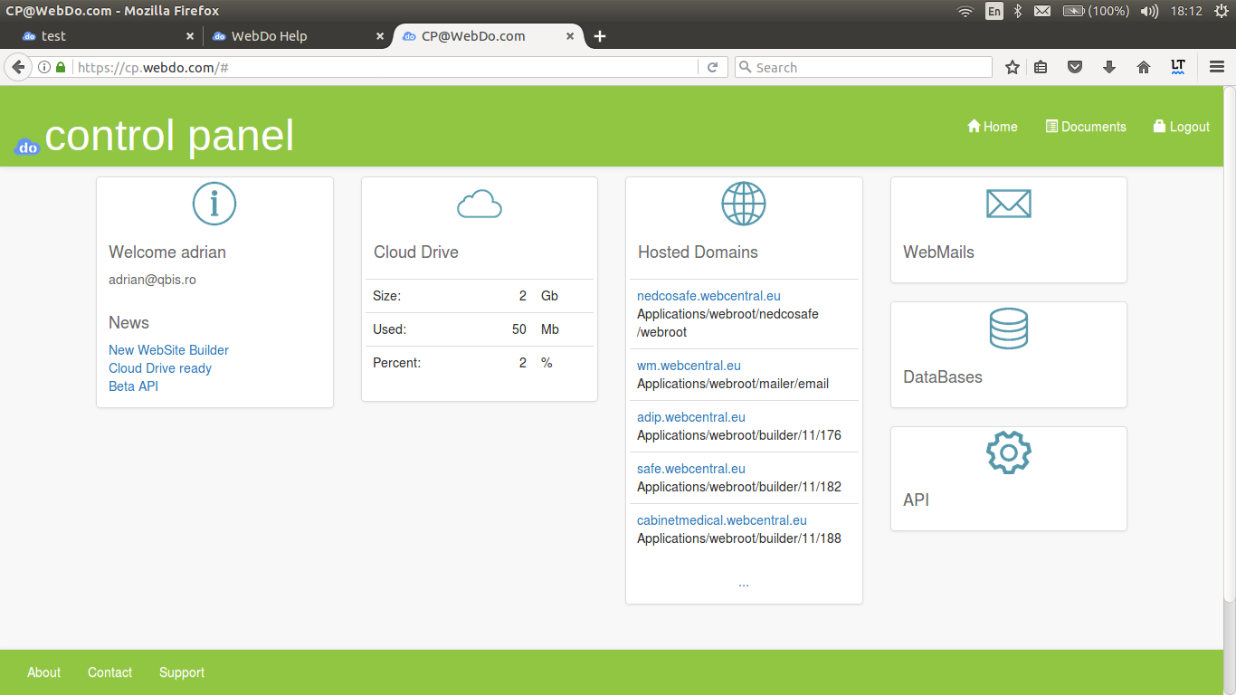Open safe.webcentral.eu domain link
Image resolution: width=1236 pixels, height=695 pixels.
pos(691,469)
